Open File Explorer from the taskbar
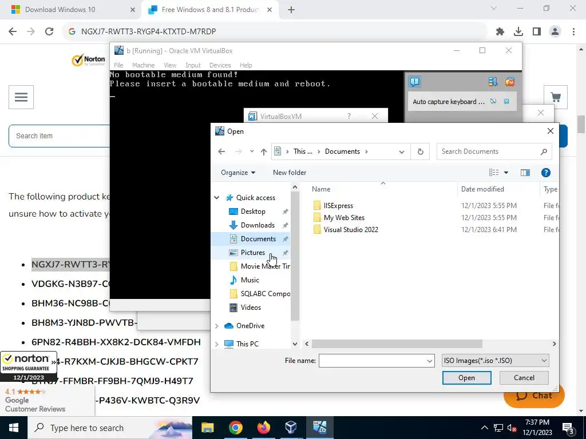The height and width of the screenshot is (439, 586). (207, 428)
